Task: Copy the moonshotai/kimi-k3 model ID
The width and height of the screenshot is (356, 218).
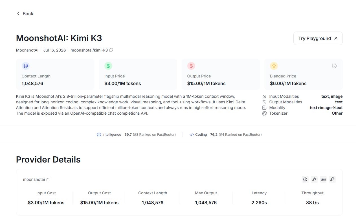Action: tap(111, 50)
